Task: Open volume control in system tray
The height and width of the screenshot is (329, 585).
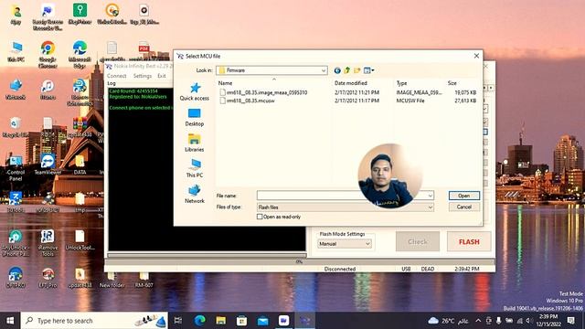Action: [528, 321]
